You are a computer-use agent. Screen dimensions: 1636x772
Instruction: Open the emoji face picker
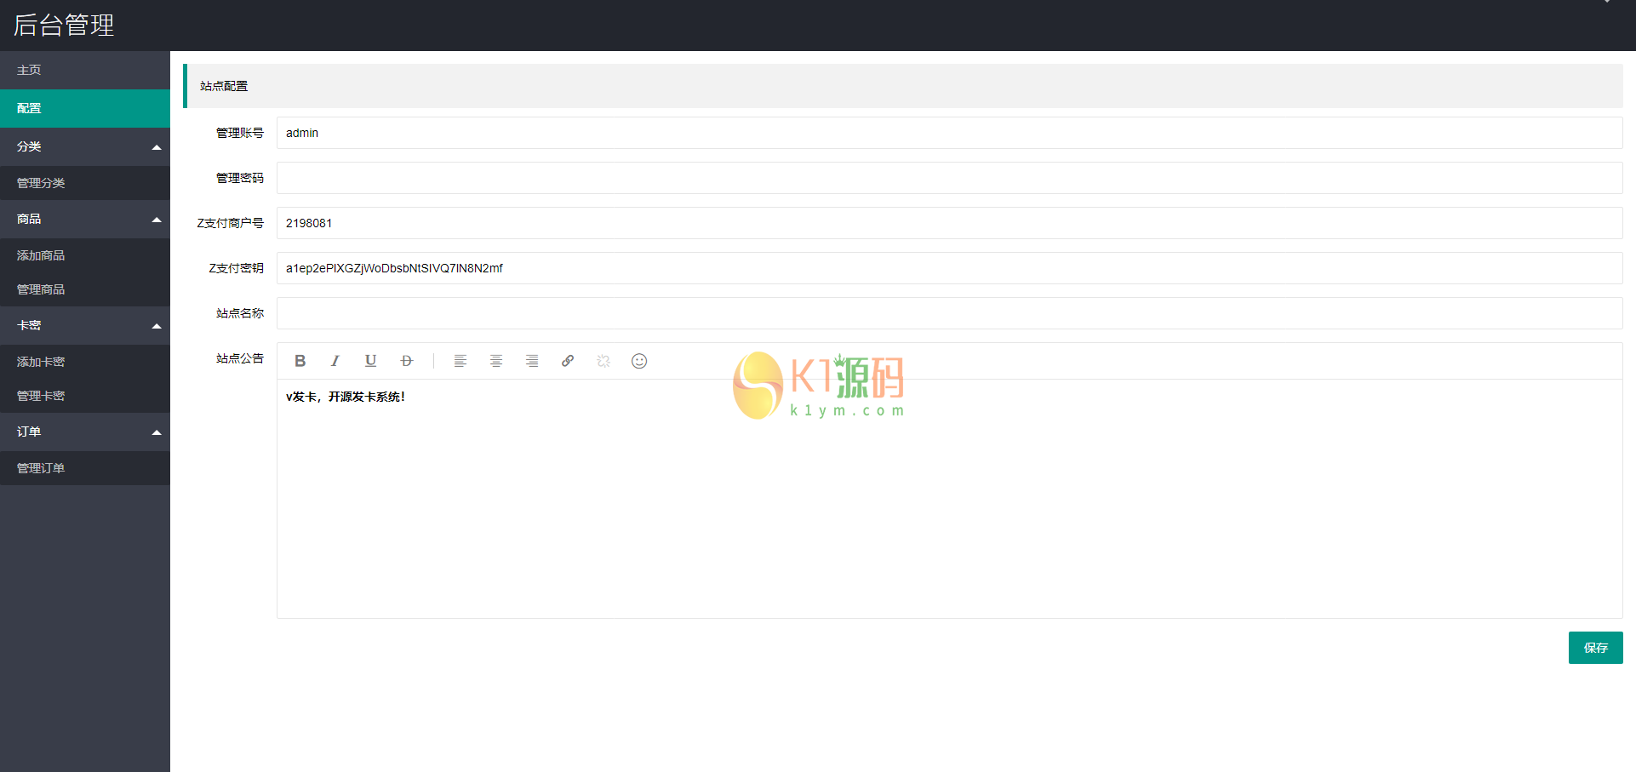click(639, 361)
